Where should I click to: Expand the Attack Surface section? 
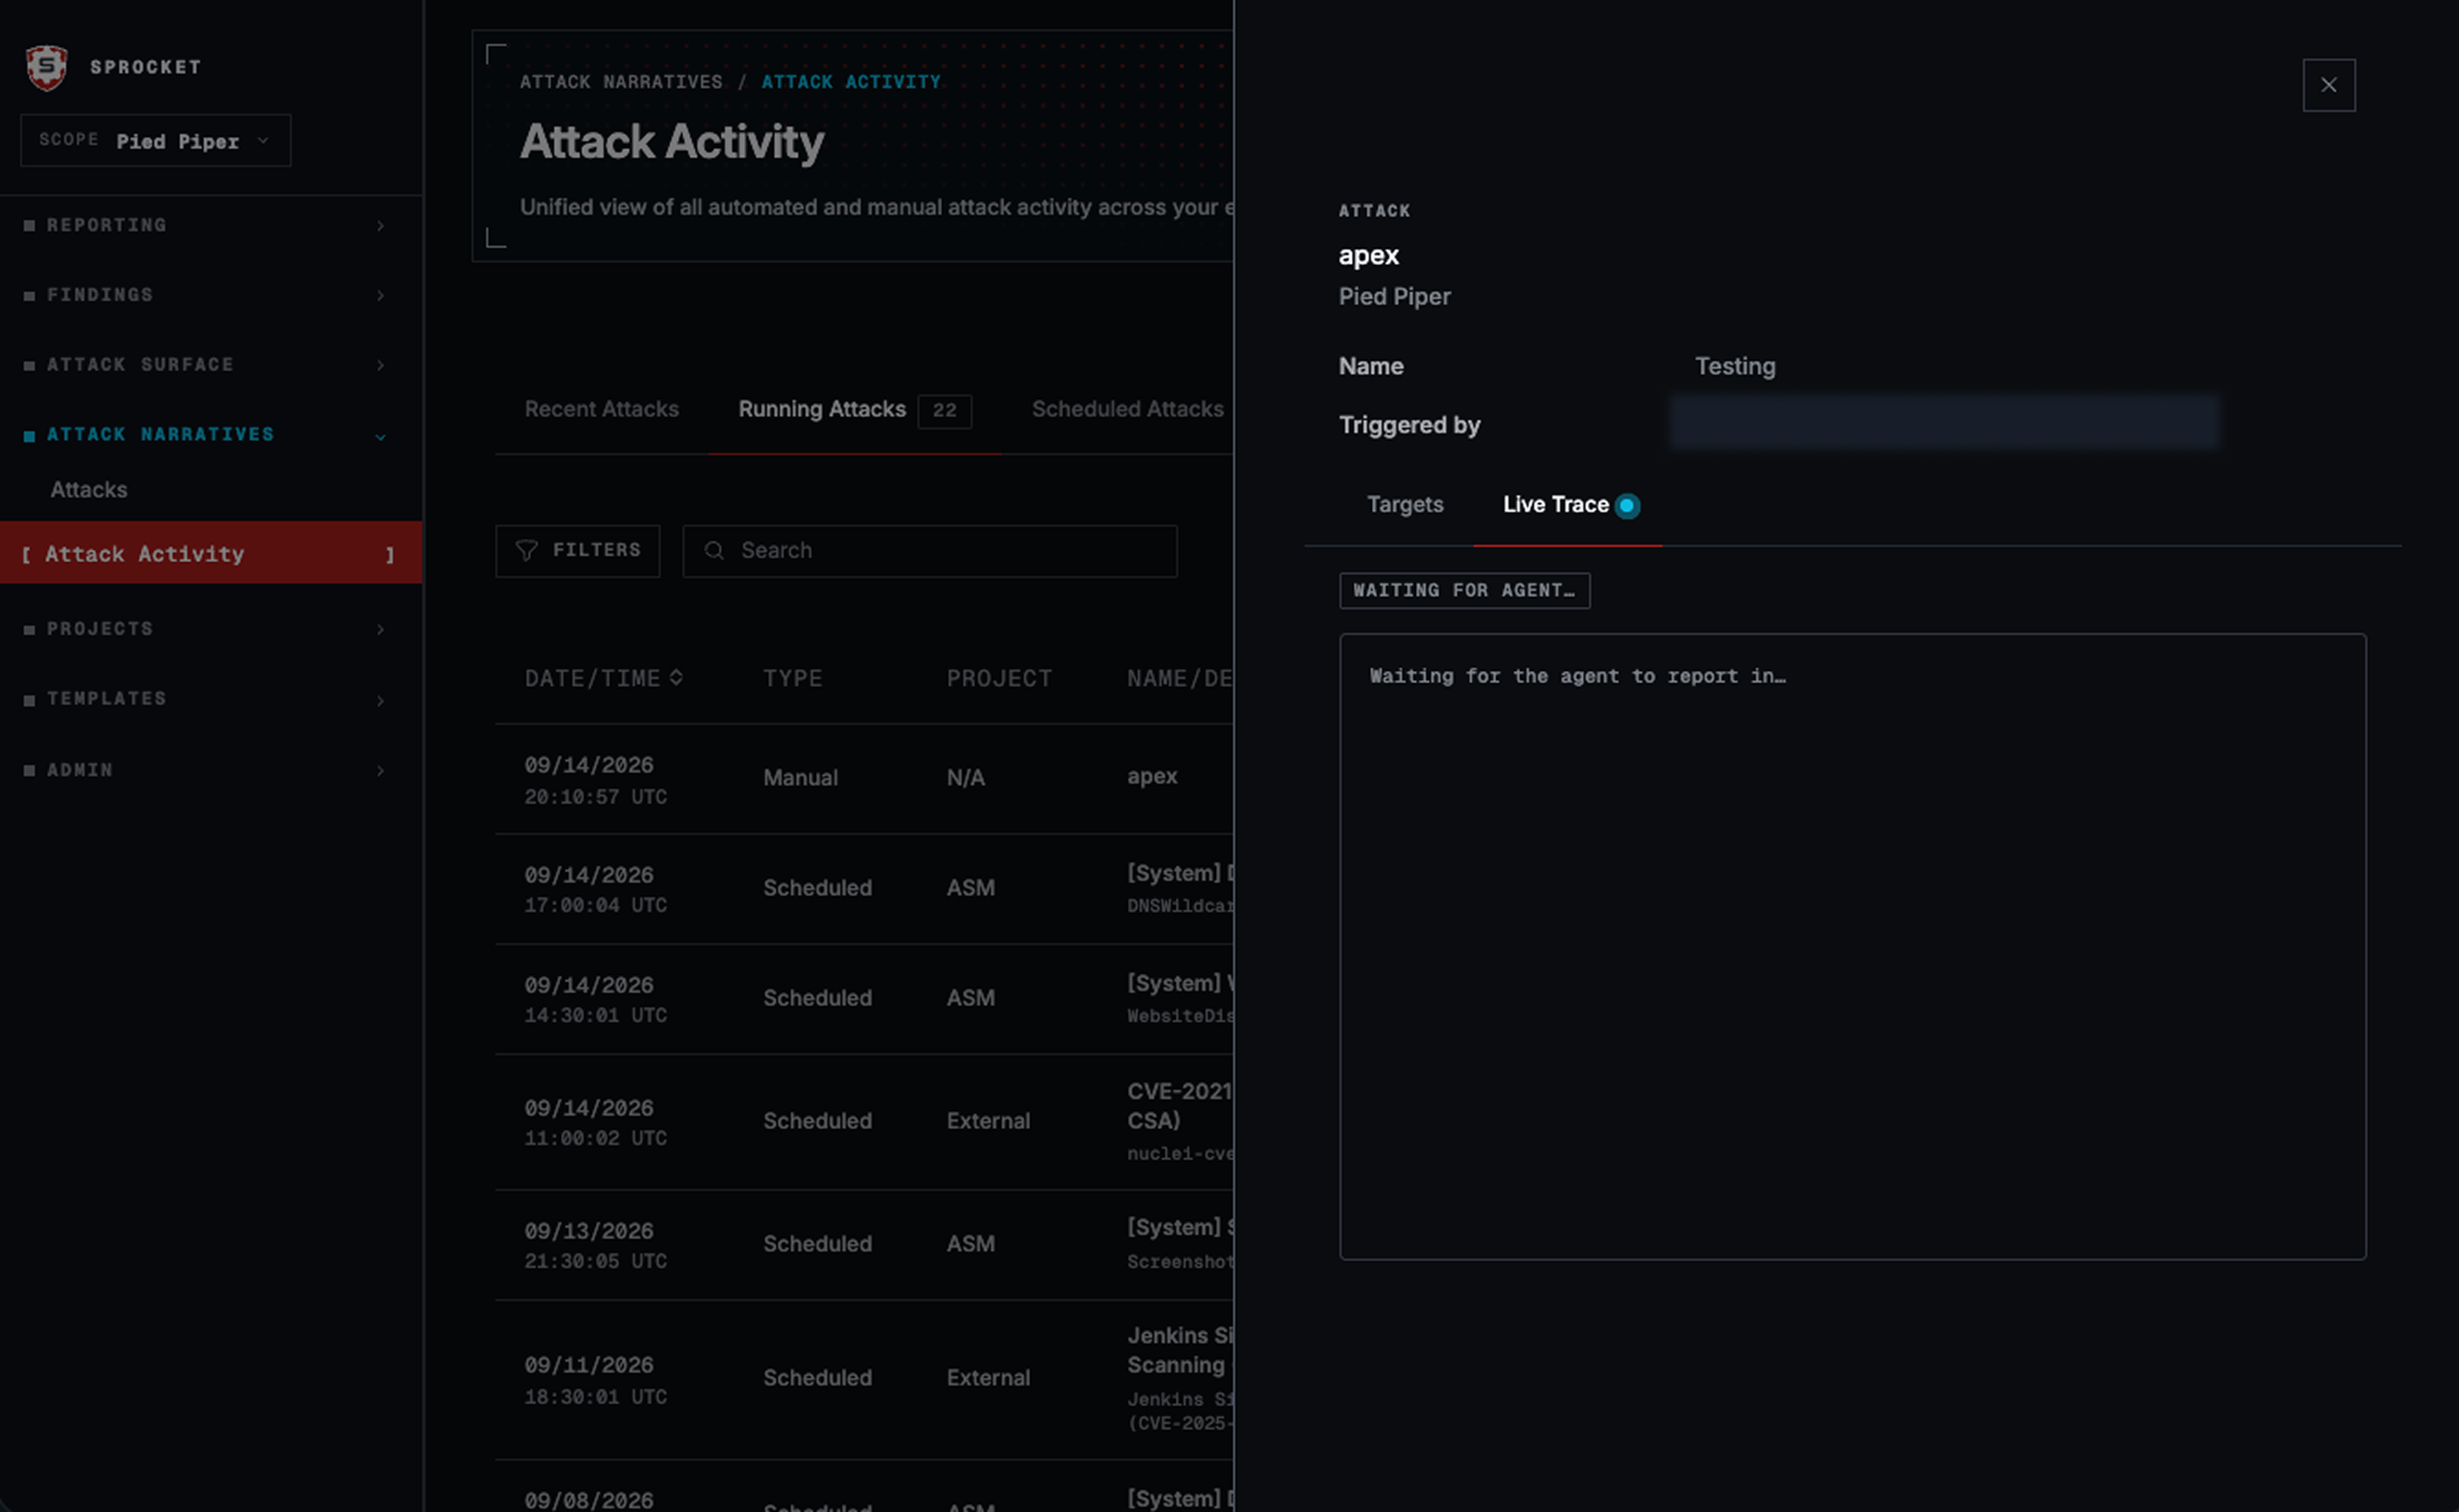[x=206, y=365]
